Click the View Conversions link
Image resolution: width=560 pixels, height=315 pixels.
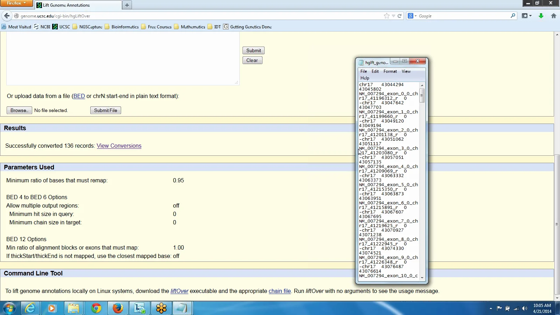[119, 146]
